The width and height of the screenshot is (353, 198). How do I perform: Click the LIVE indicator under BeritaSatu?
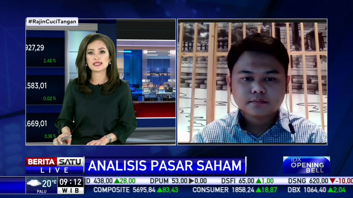coord(55,170)
